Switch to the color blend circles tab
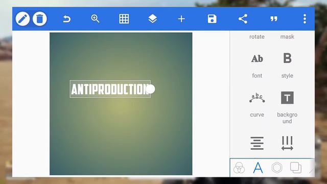 239,168
